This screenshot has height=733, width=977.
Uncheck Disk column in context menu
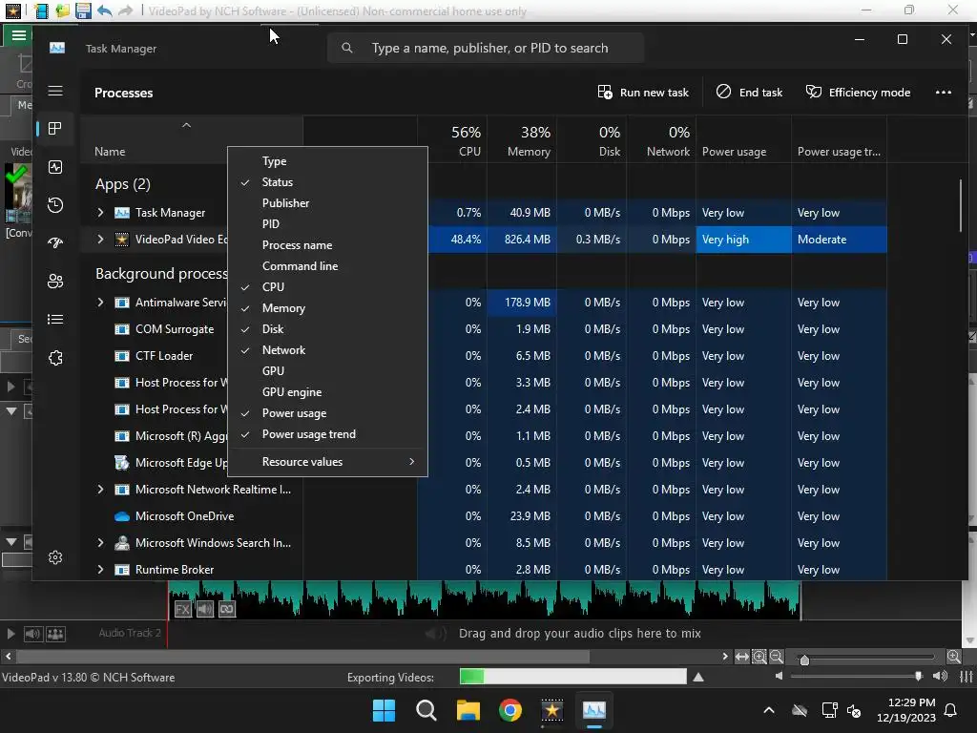(328, 329)
